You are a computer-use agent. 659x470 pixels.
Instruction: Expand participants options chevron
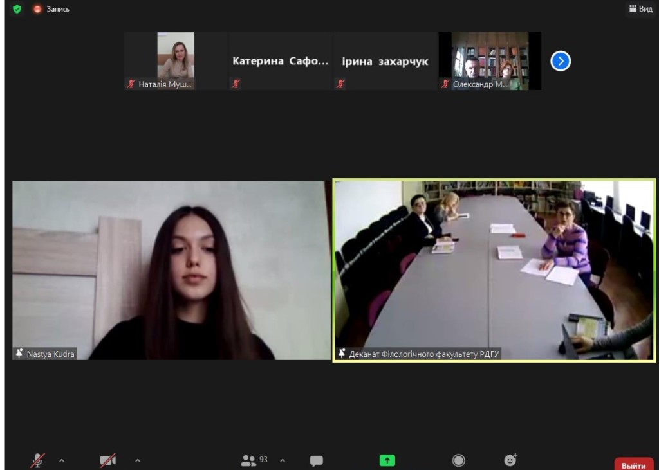point(283,460)
